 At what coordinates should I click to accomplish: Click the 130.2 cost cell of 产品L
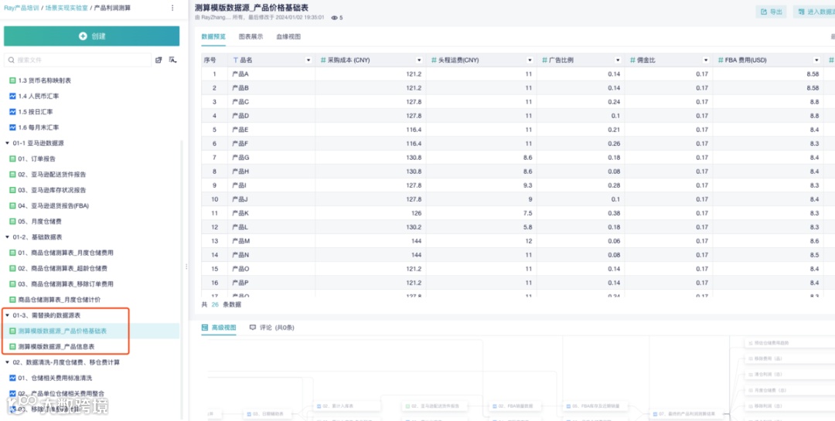click(370, 227)
